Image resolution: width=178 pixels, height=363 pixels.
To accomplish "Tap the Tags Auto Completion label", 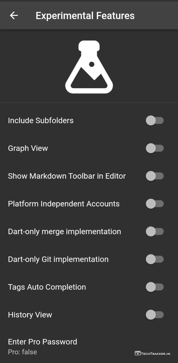I will pos(47,287).
